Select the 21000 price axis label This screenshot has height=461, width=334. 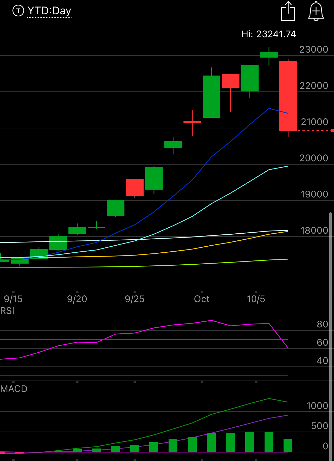click(314, 122)
